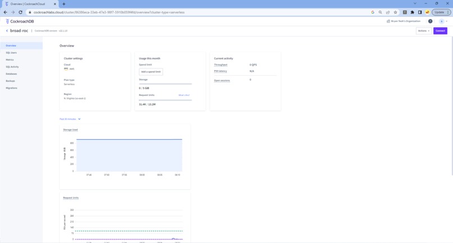Viewport: 453px width, 243px height.
Task: Open the user avatar account menu
Action: [x=443, y=21]
